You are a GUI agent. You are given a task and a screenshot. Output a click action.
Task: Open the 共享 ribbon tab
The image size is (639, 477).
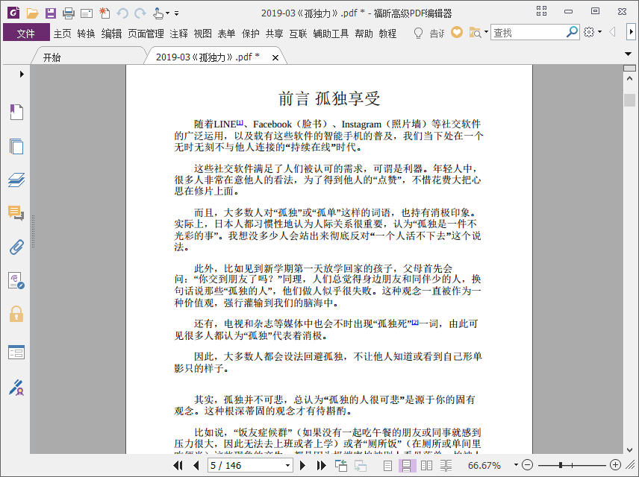tap(274, 34)
